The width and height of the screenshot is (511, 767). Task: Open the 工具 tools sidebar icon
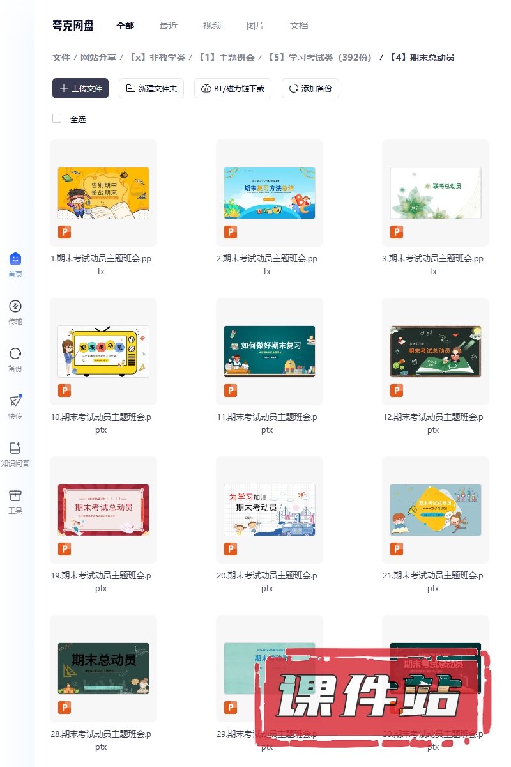point(15,495)
